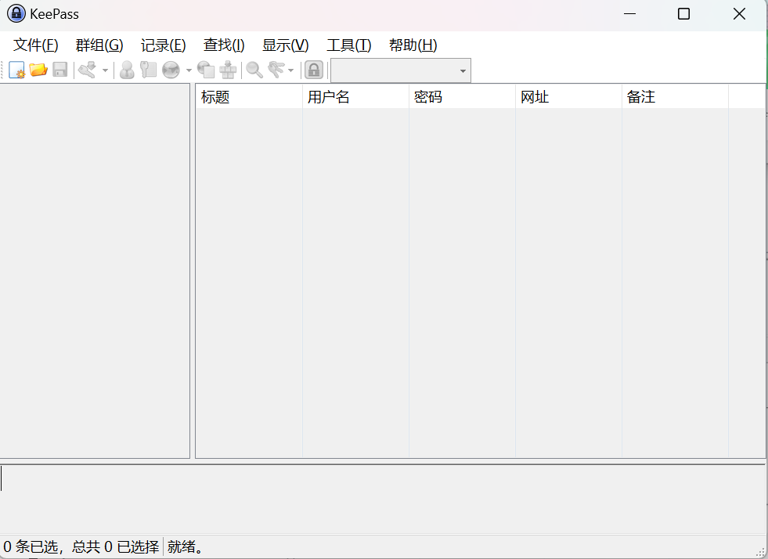This screenshot has height=559, width=768.
Task: Minimize the KeePass window
Action: (x=630, y=14)
